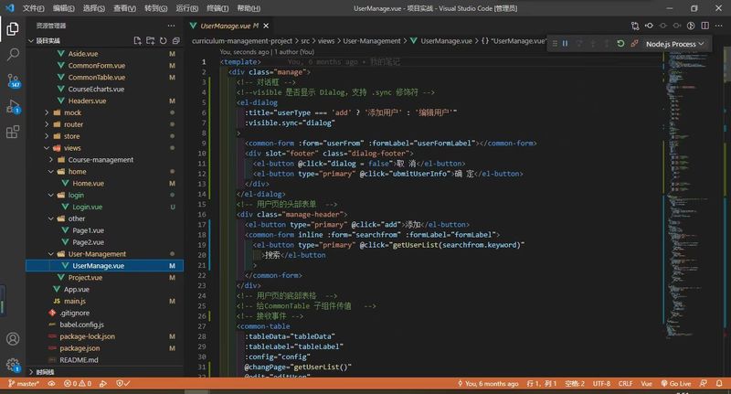The image size is (731, 394).
Task: Click the debug launch icon in status bar
Action: coord(103,383)
